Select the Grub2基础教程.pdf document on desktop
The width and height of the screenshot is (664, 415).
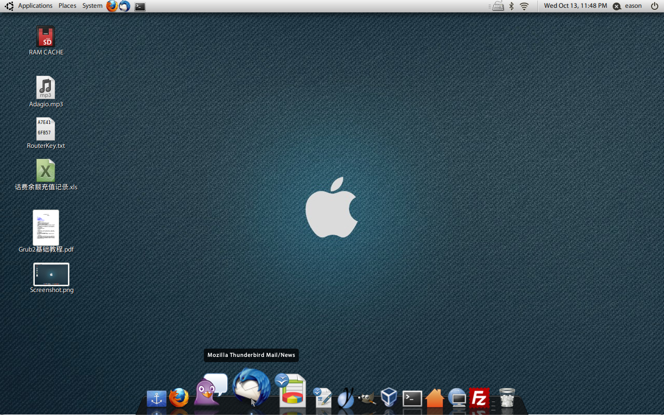point(46,231)
